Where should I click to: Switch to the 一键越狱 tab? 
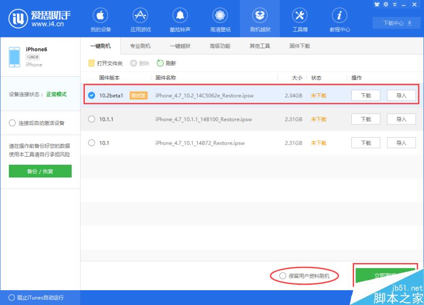(180, 46)
